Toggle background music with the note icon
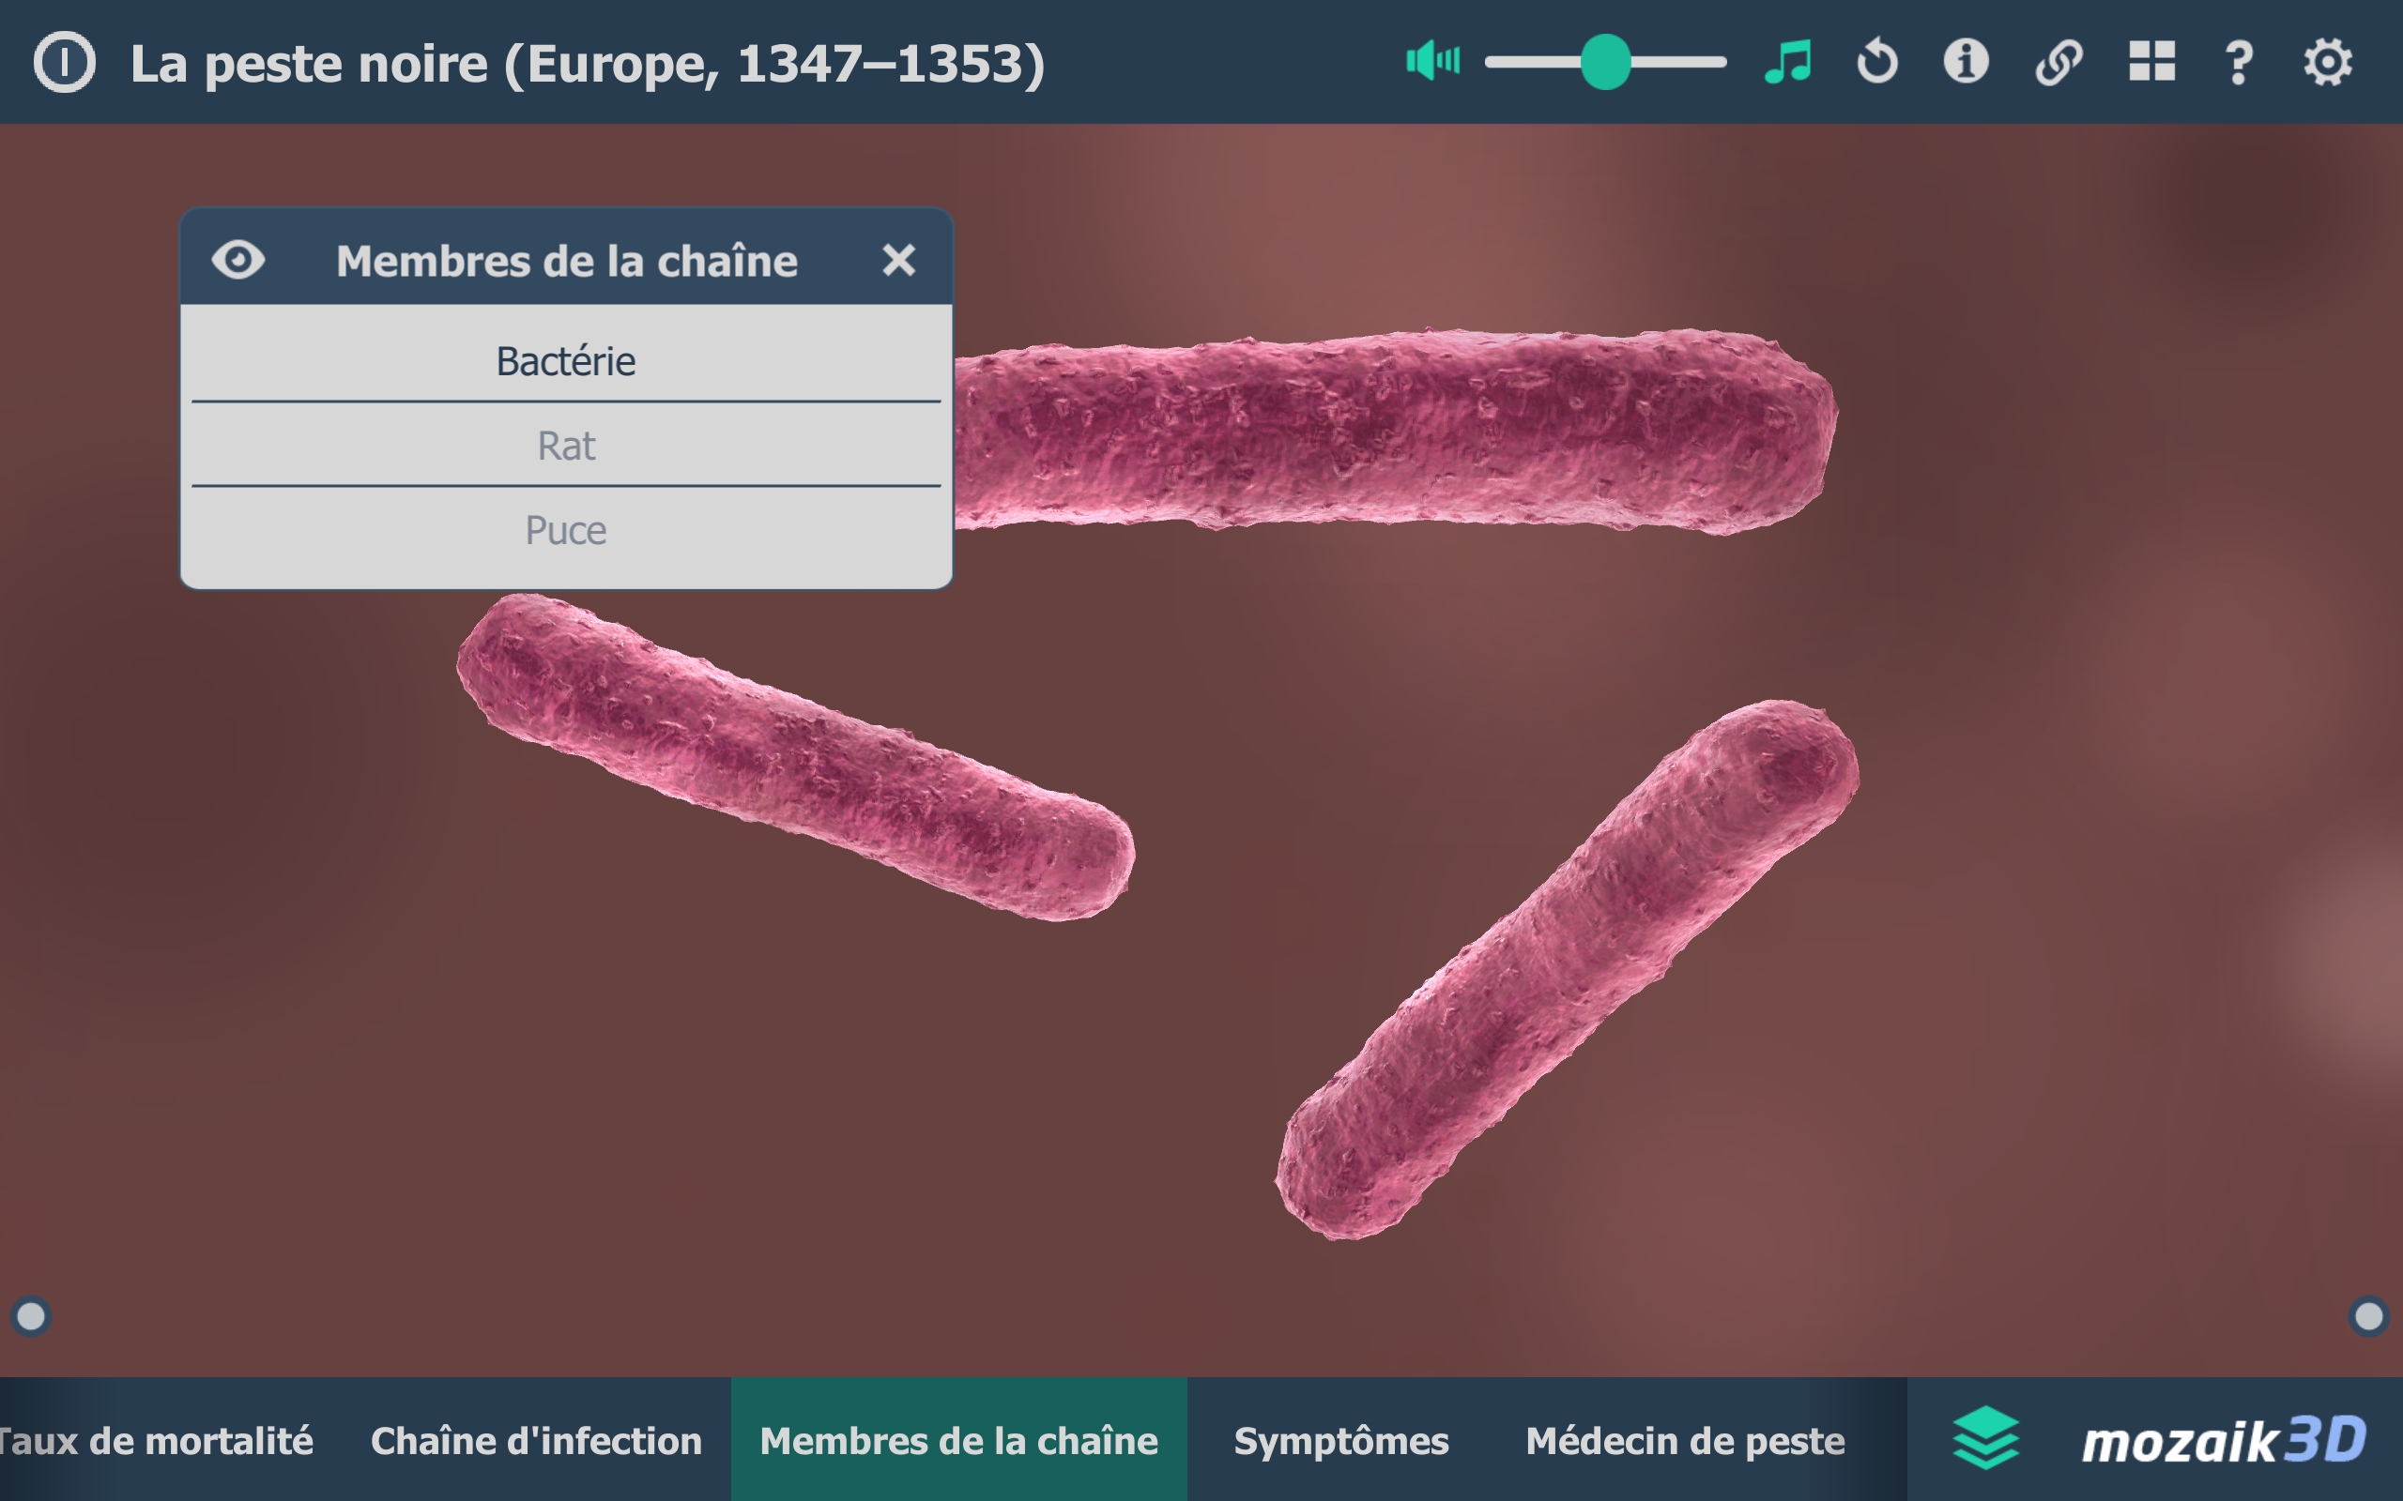The width and height of the screenshot is (2403, 1501). pos(1788,62)
